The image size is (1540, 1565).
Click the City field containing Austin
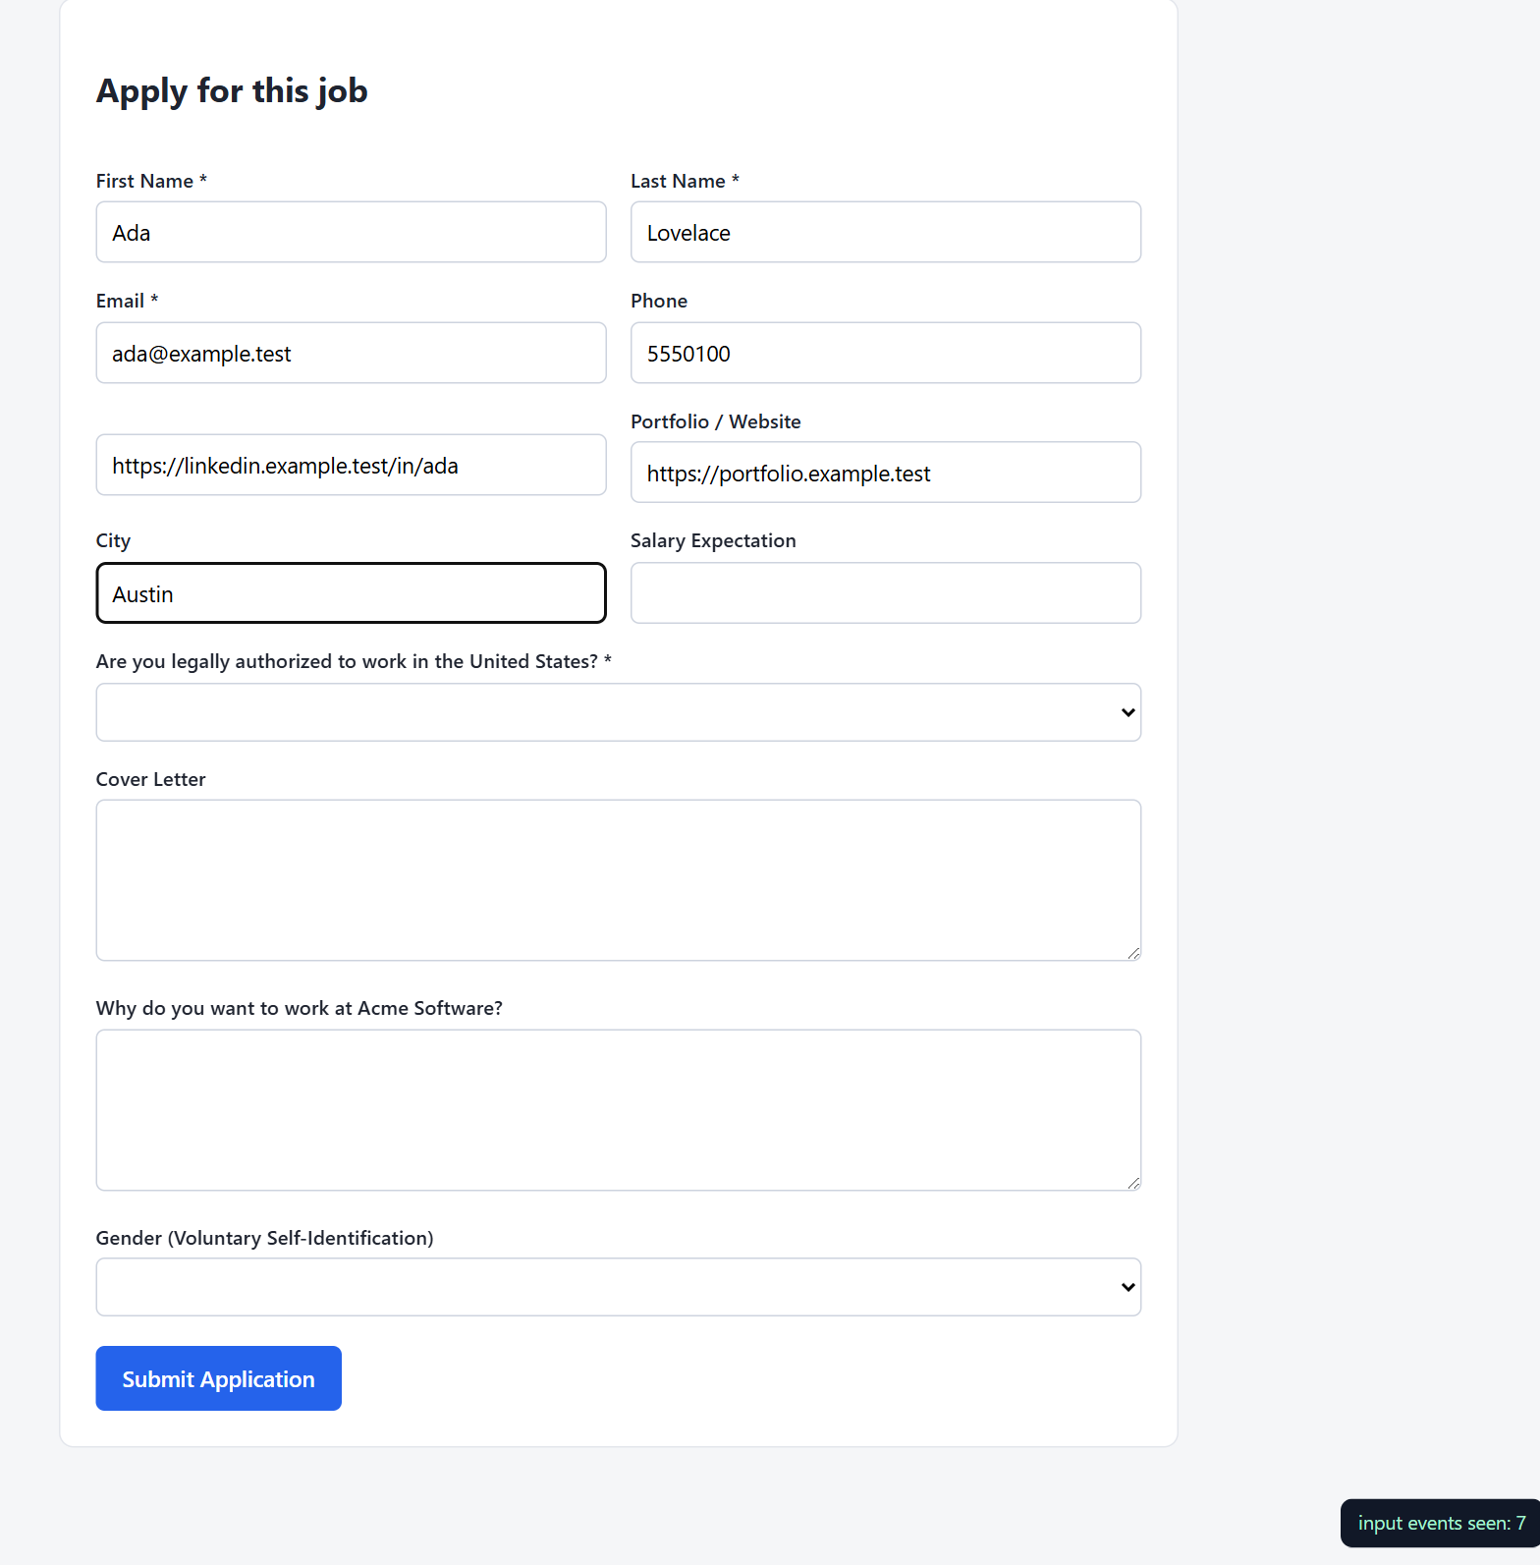[x=351, y=593]
